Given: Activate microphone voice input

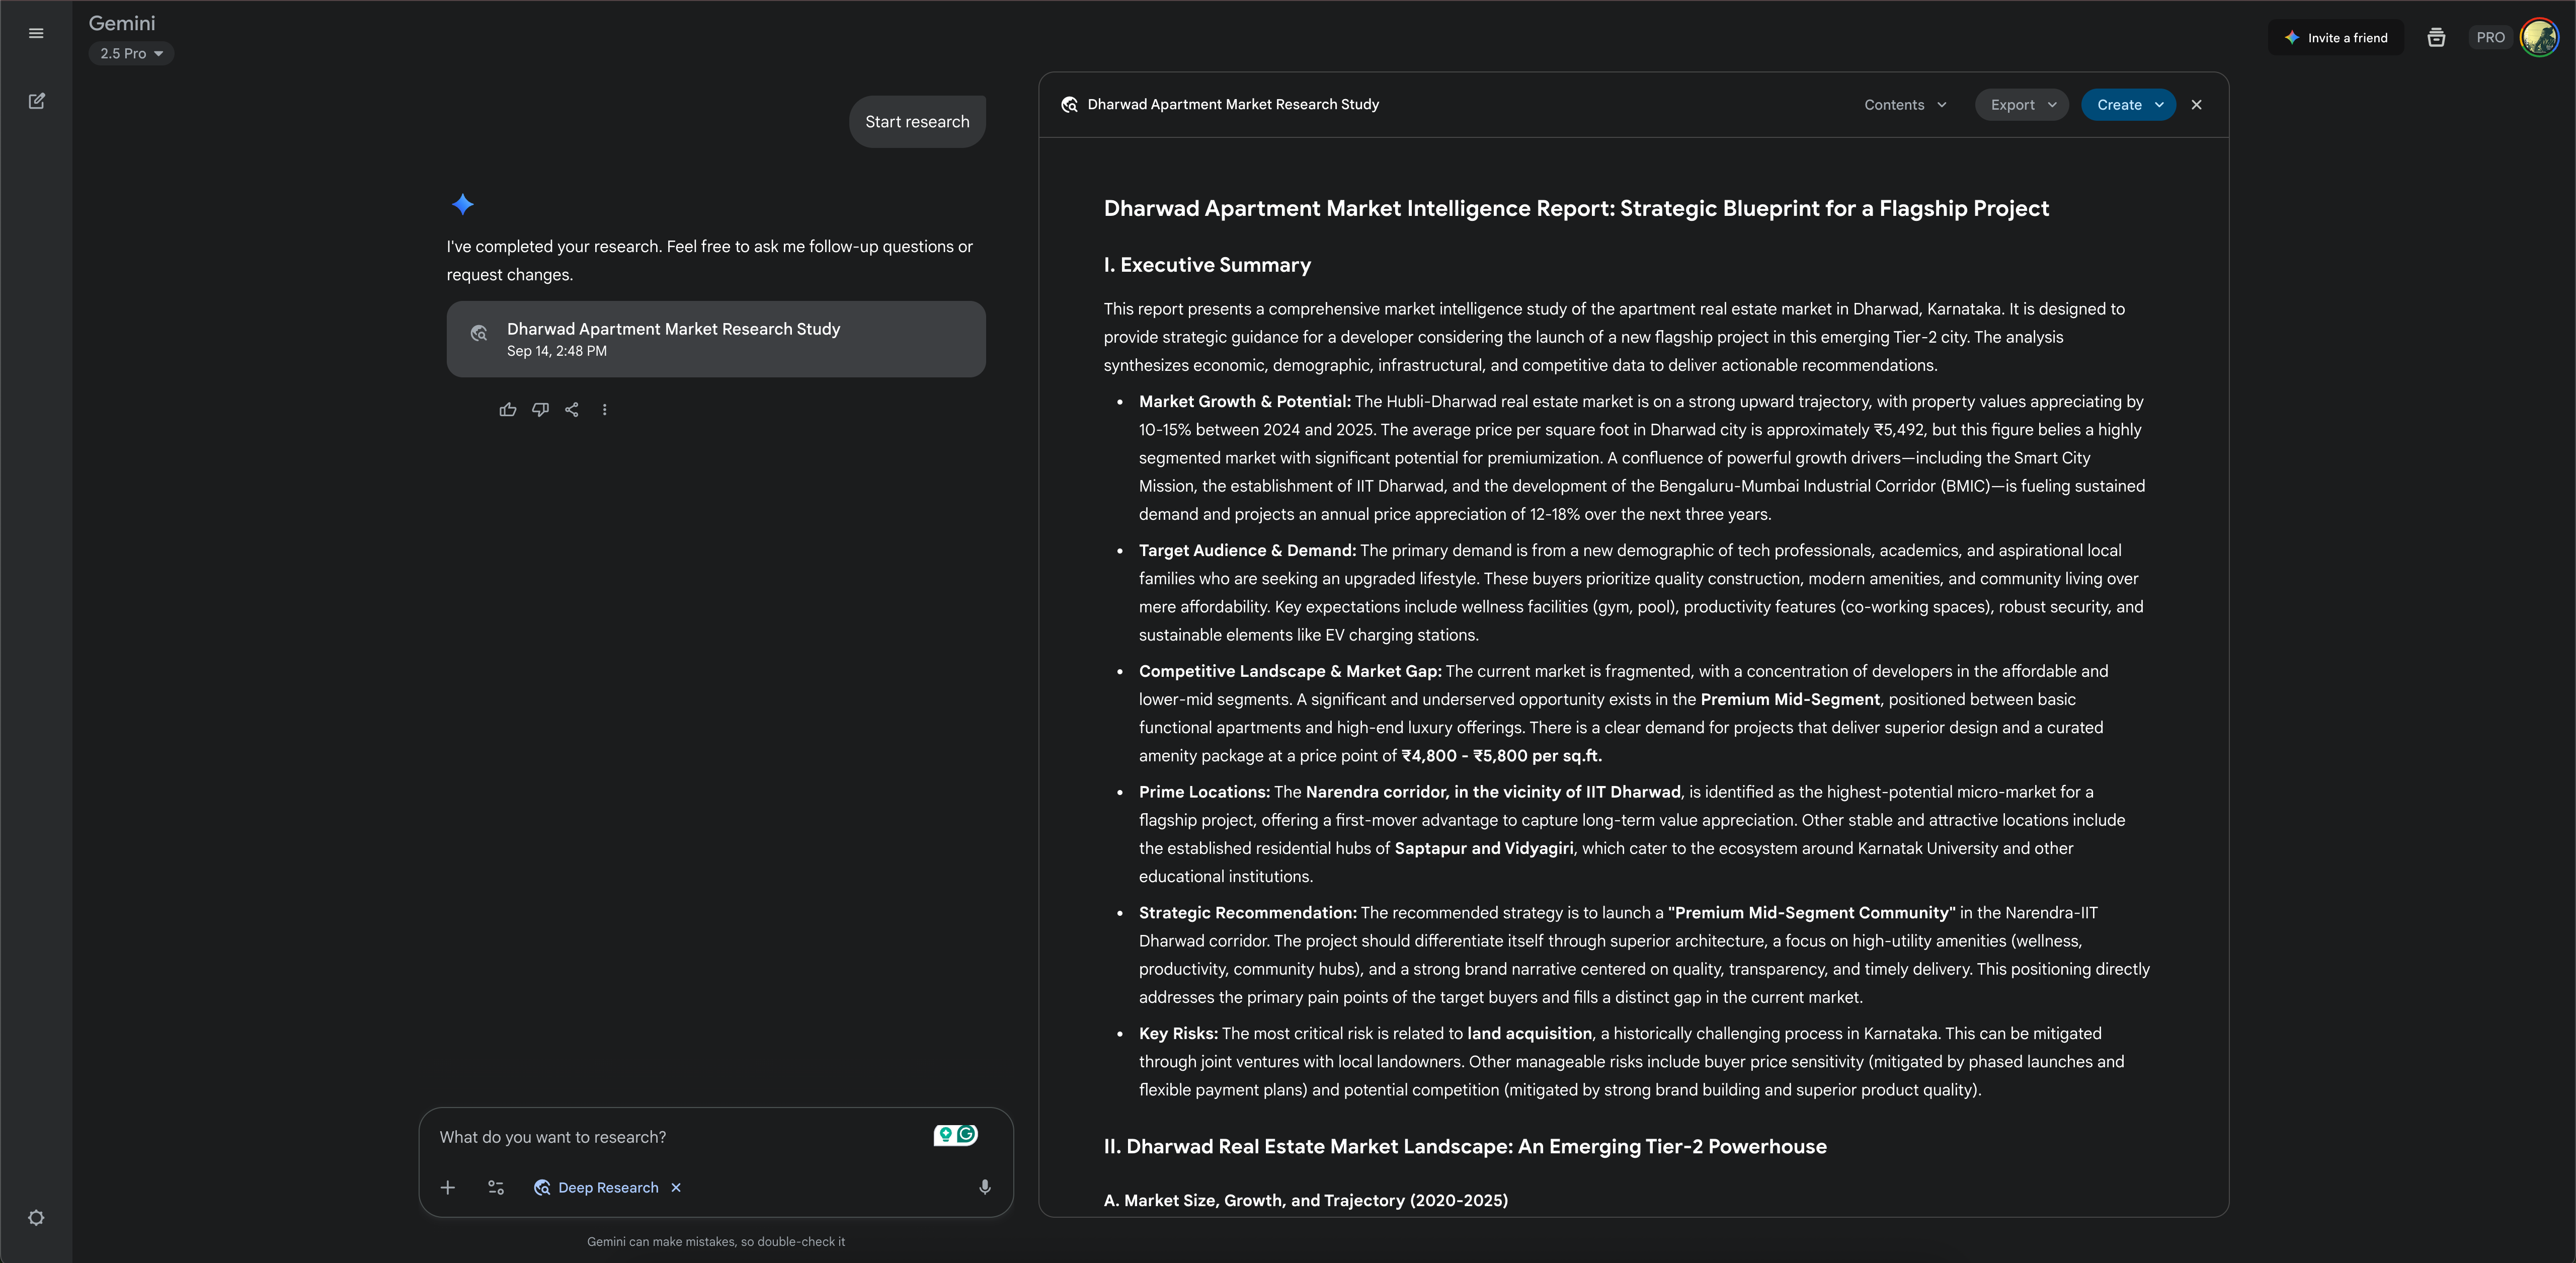Looking at the screenshot, I should pyautogui.click(x=984, y=1187).
